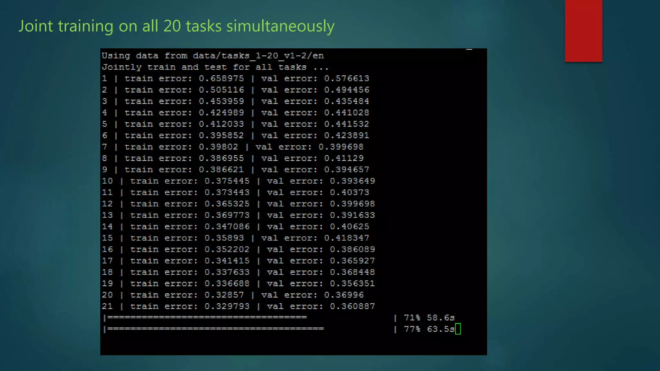Screen dimensions: 660x371
Task: Select epoch 3 row with train error 0.453959
Action: coord(236,101)
